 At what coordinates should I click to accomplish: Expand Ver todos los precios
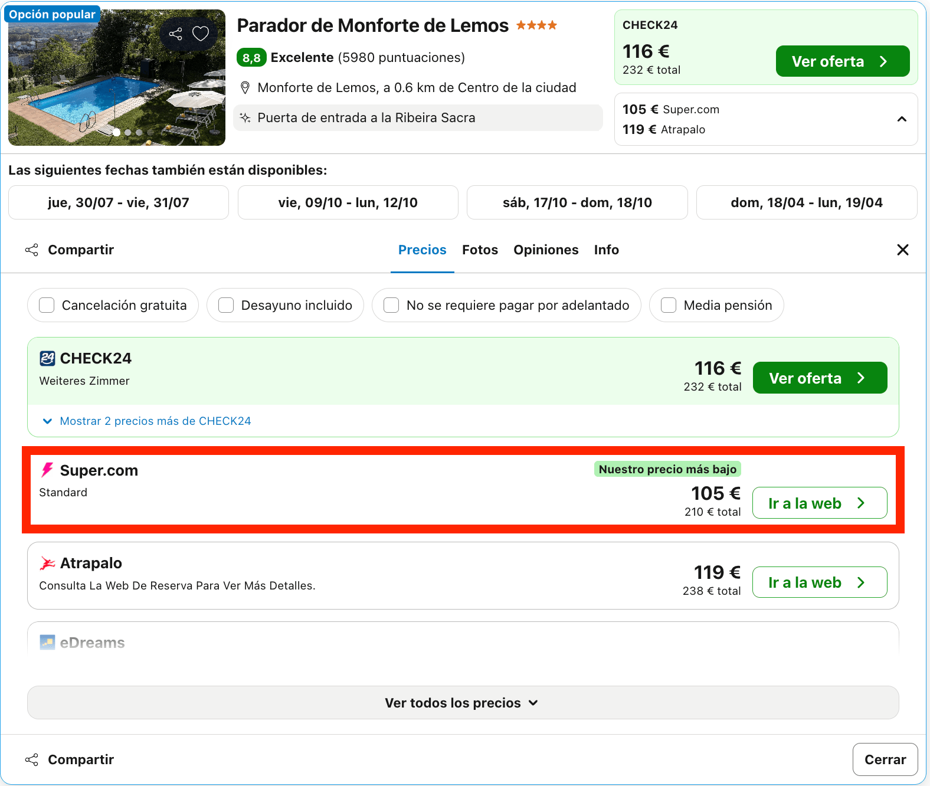point(463,703)
